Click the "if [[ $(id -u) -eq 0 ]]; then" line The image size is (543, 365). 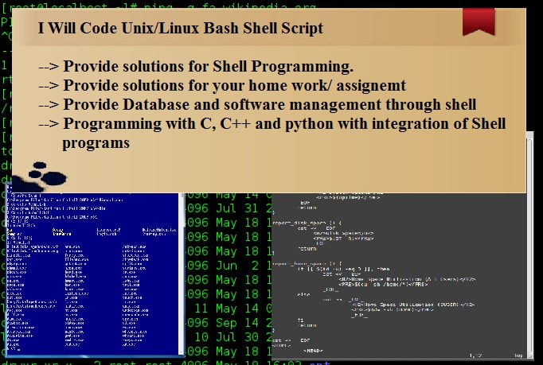click(x=344, y=269)
